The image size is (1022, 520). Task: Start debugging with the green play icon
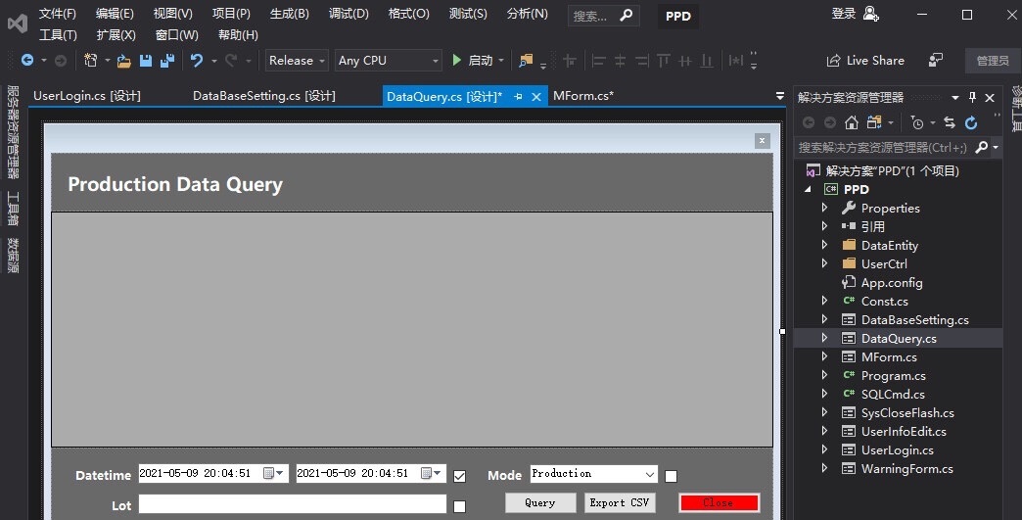pyautogui.click(x=457, y=60)
